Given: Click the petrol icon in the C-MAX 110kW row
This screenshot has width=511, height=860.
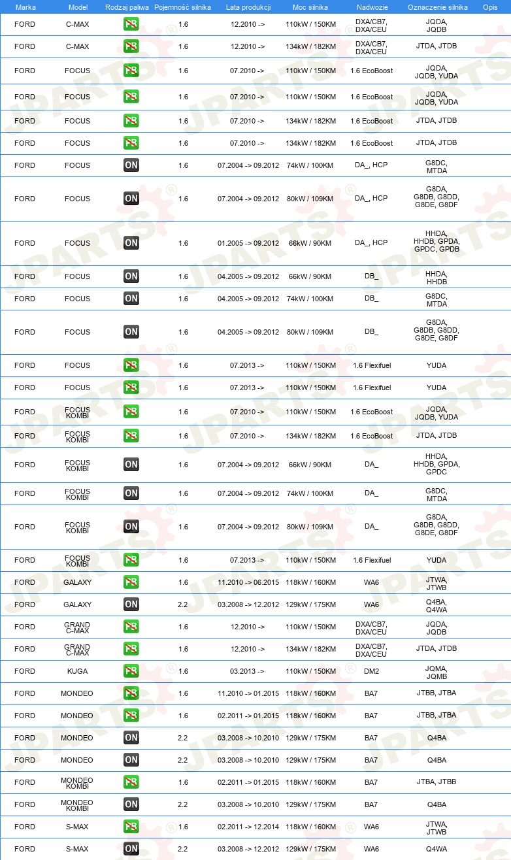Looking at the screenshot, I should pyautogui.click(x=131, y=25).
